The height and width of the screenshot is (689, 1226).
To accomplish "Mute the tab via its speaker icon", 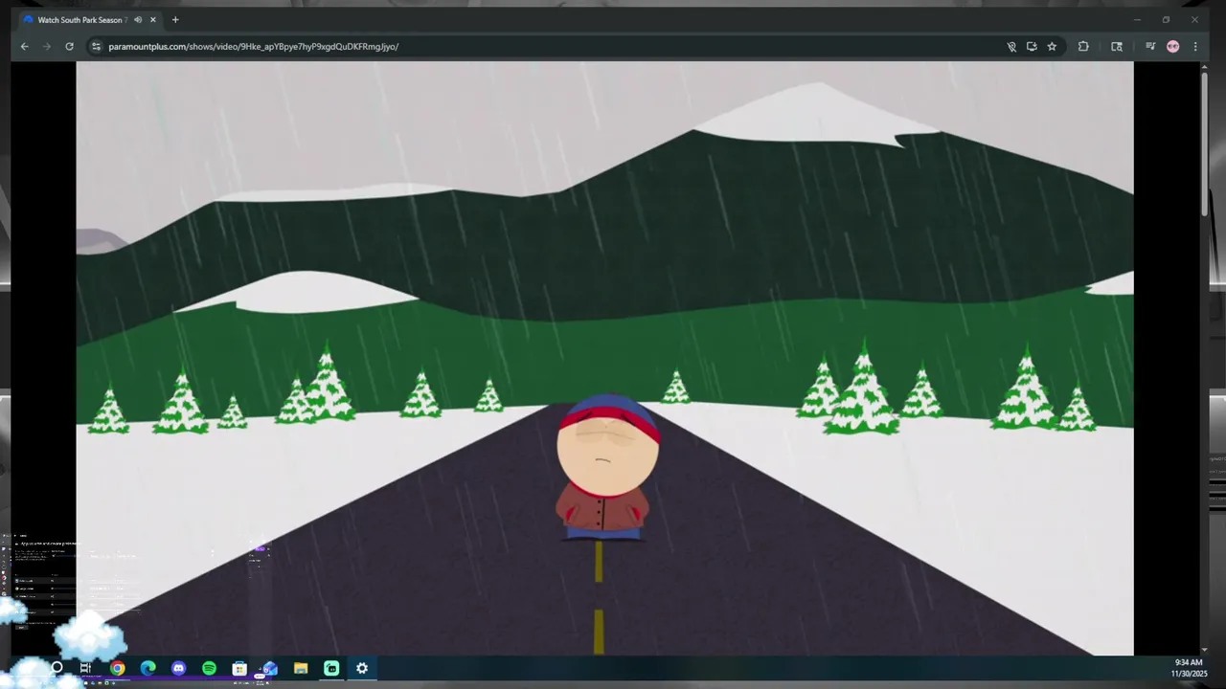I will click(x=138, y=19).
